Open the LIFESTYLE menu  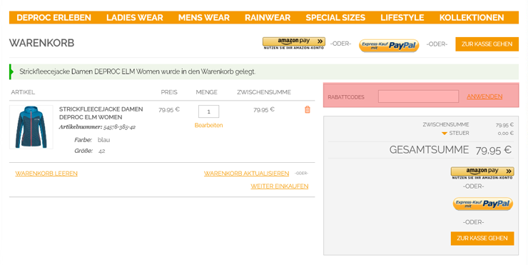tap(402, 18)
